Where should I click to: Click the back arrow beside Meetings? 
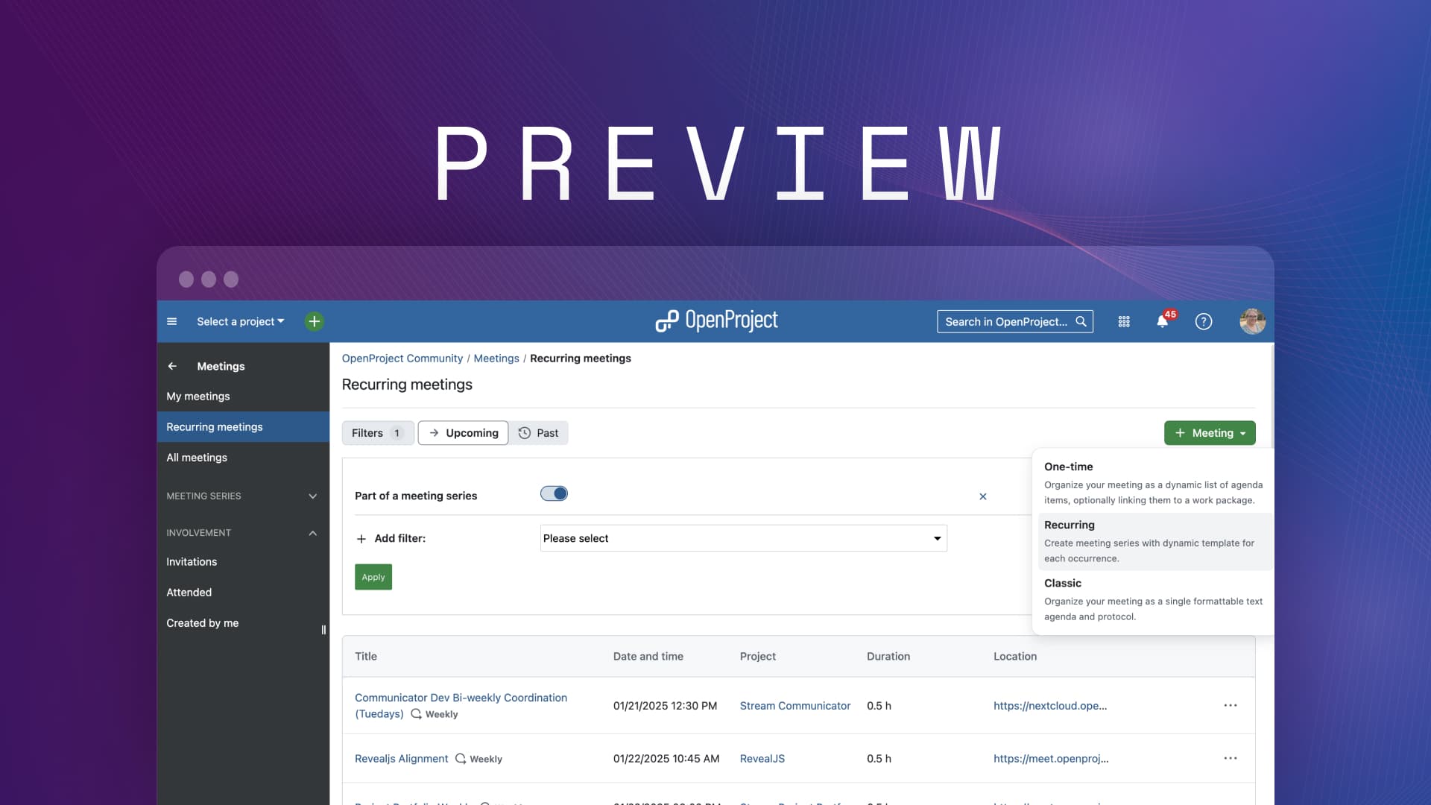coord(172,366)
